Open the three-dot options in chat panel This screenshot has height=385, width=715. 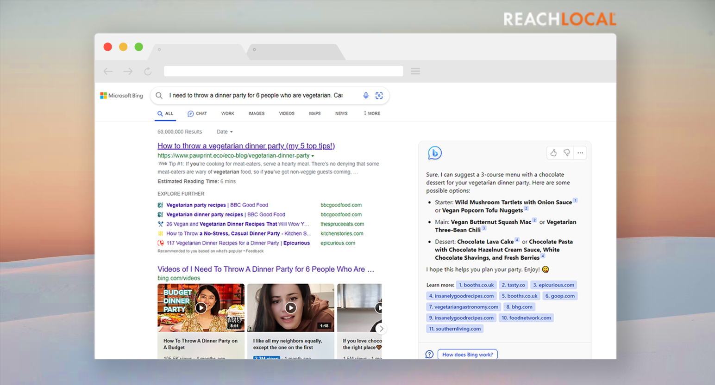tap(580, 153)
